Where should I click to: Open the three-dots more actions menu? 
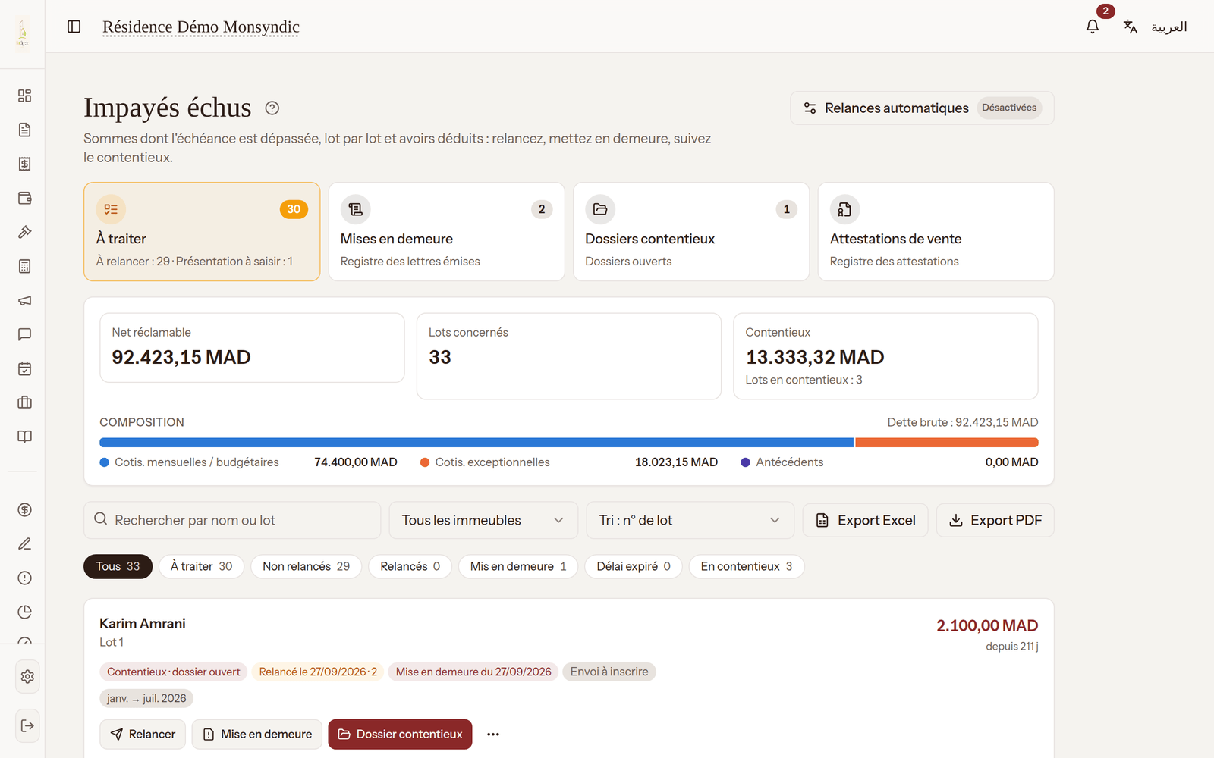(493, 734)
